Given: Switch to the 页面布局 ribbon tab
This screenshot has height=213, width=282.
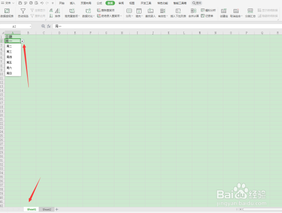Looking at the screenshot, I should (86, 3).
